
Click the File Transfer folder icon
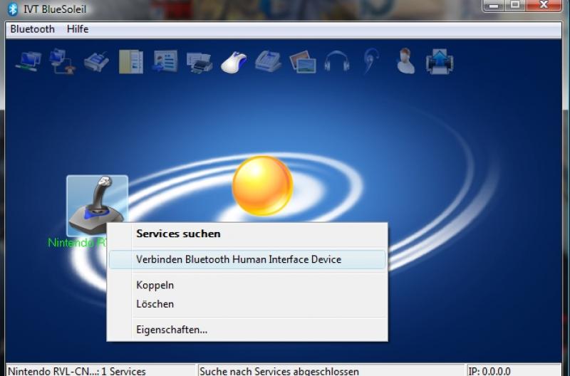(131, 61)
